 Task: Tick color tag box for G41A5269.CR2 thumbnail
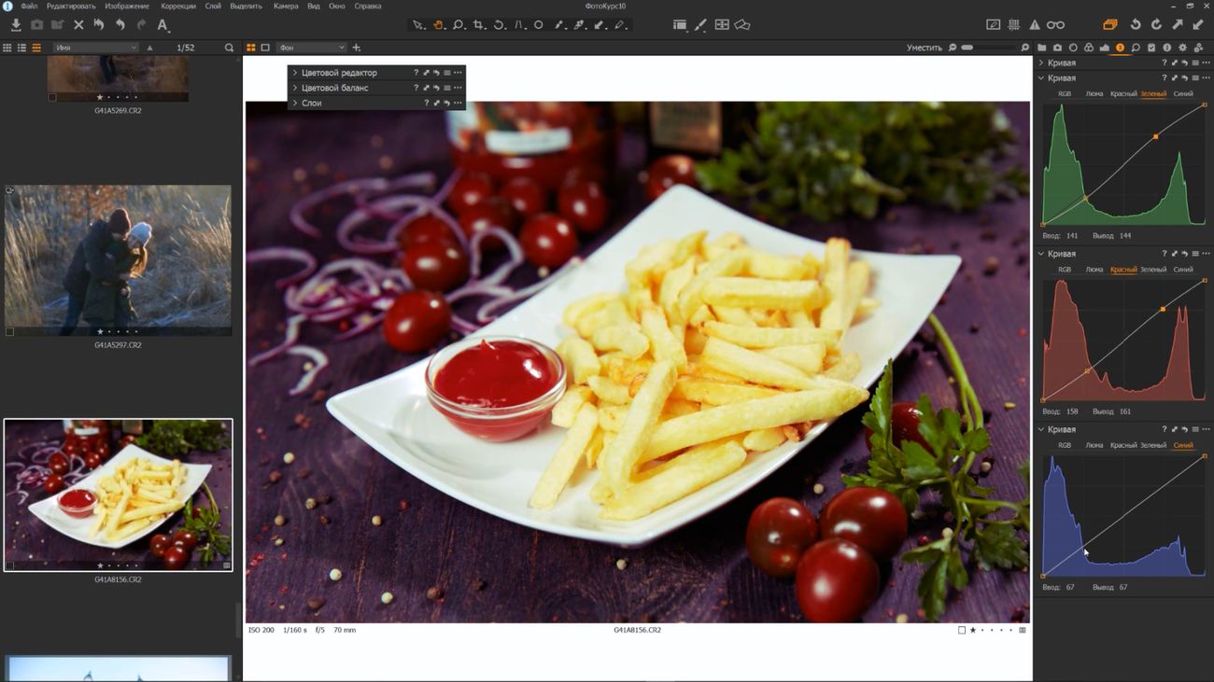click(x=52, y=97)
